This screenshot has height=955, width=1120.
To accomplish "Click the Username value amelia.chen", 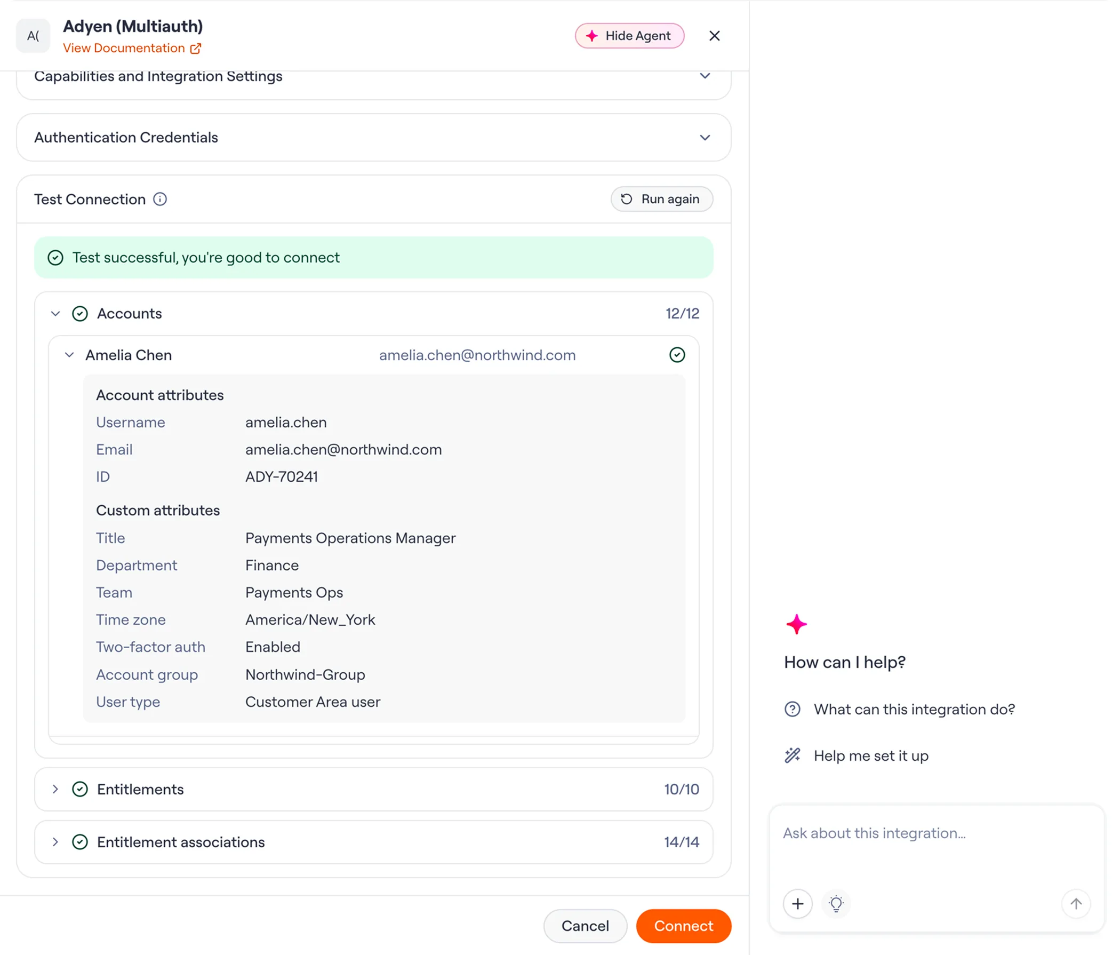I will [x=286, y=423].
